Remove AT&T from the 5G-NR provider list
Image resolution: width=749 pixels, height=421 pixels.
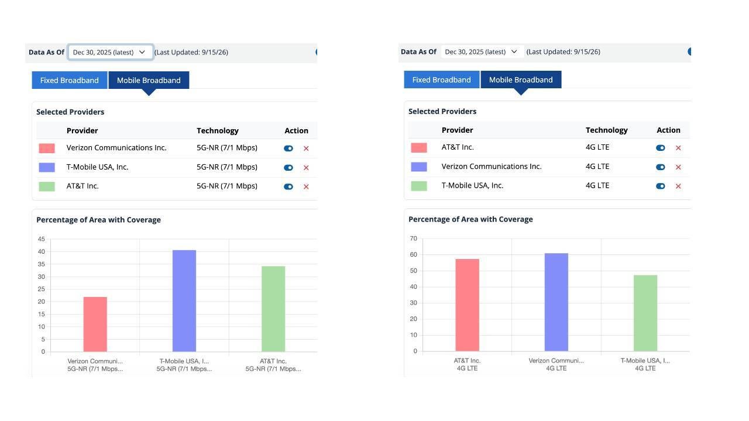[306, 187]
